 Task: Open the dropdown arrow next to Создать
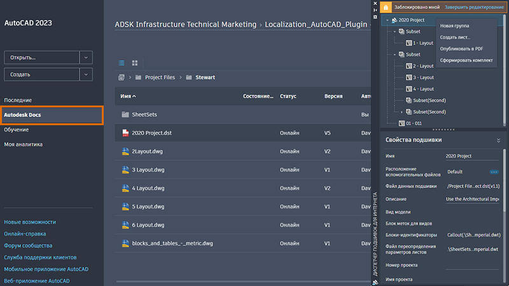pos(87,74)
